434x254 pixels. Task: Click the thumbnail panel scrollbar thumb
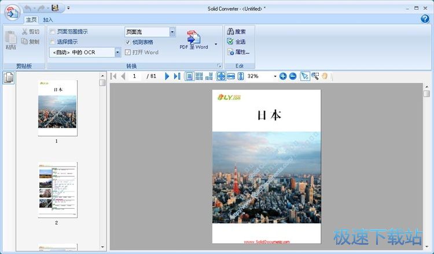coord(102,83)
